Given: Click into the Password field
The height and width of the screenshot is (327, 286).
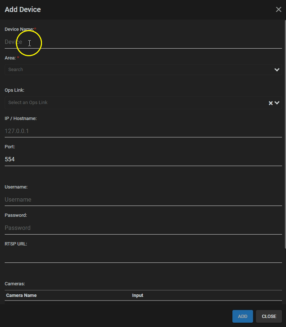Looking at the screenshot, I should coord(143,228).
